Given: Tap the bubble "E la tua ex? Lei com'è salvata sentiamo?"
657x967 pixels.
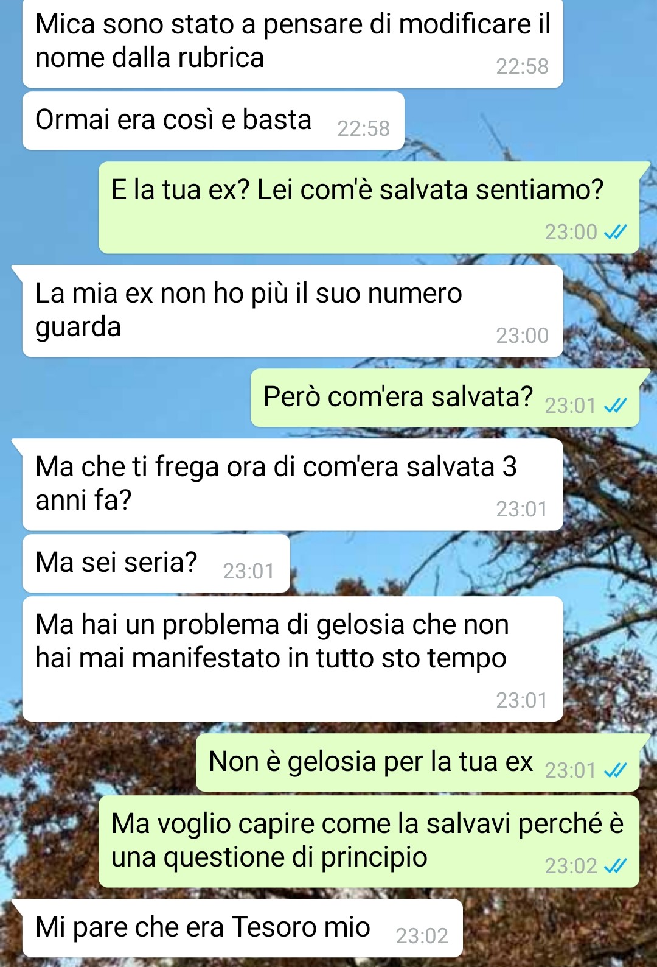Looking at the screenshot, I should tap(369, 208).
